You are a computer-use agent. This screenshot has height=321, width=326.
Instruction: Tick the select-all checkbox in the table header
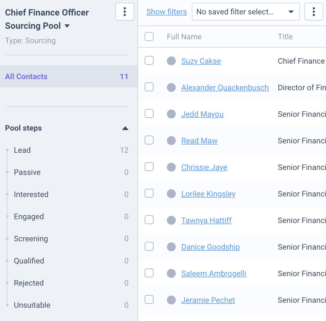[149, 37]
